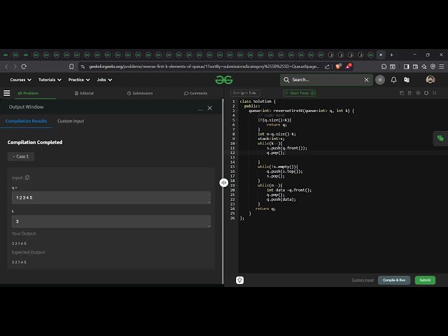Open the language translate icon

[407, 80]
